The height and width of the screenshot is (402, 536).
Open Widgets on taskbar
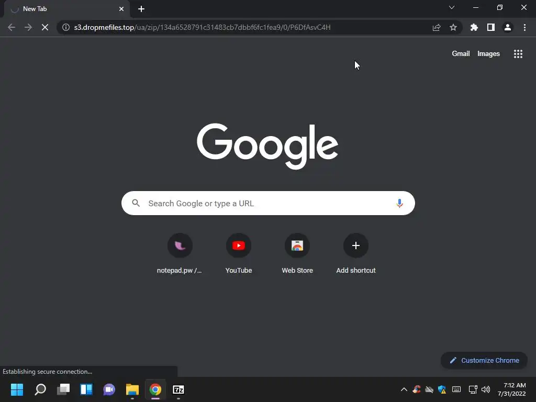86,389
